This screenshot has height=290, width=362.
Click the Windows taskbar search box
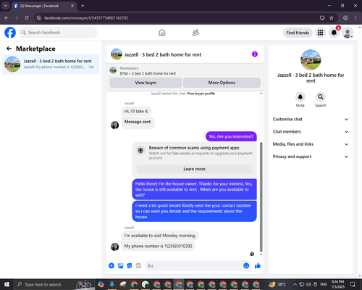click(x=54, y=284)
